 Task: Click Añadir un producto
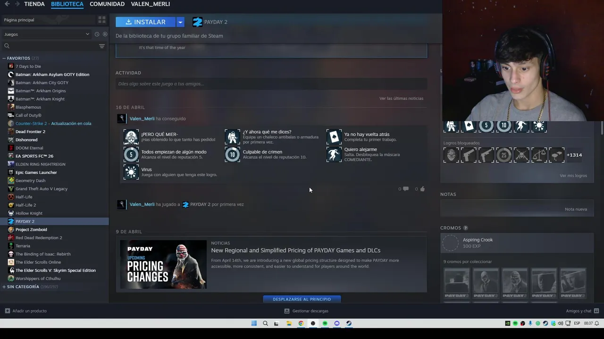click(25, 311)
